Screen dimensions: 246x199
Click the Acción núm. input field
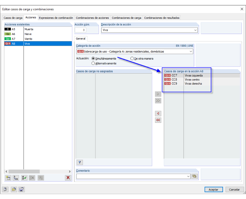click(80, 30)
